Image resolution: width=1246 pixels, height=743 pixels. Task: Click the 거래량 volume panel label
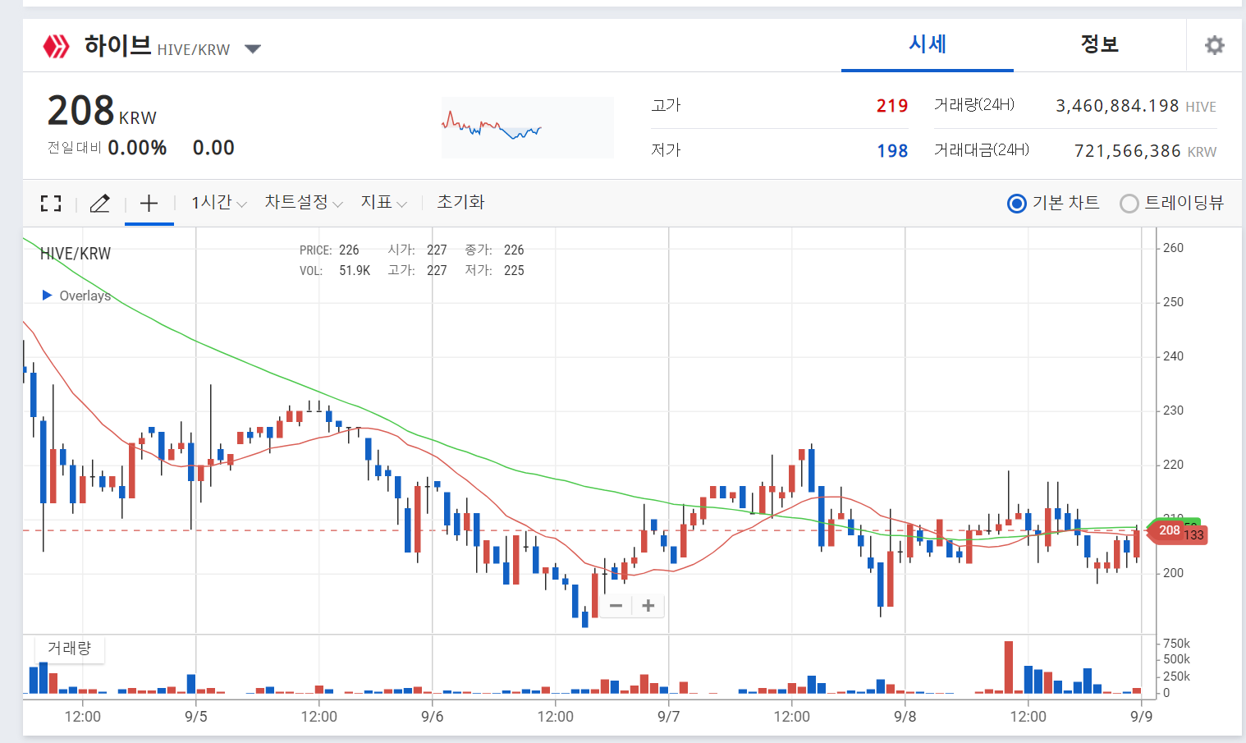coord(69,648)
